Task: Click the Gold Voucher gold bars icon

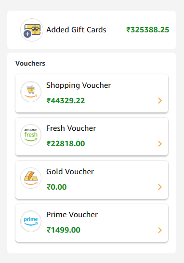Action: point(31,178)
